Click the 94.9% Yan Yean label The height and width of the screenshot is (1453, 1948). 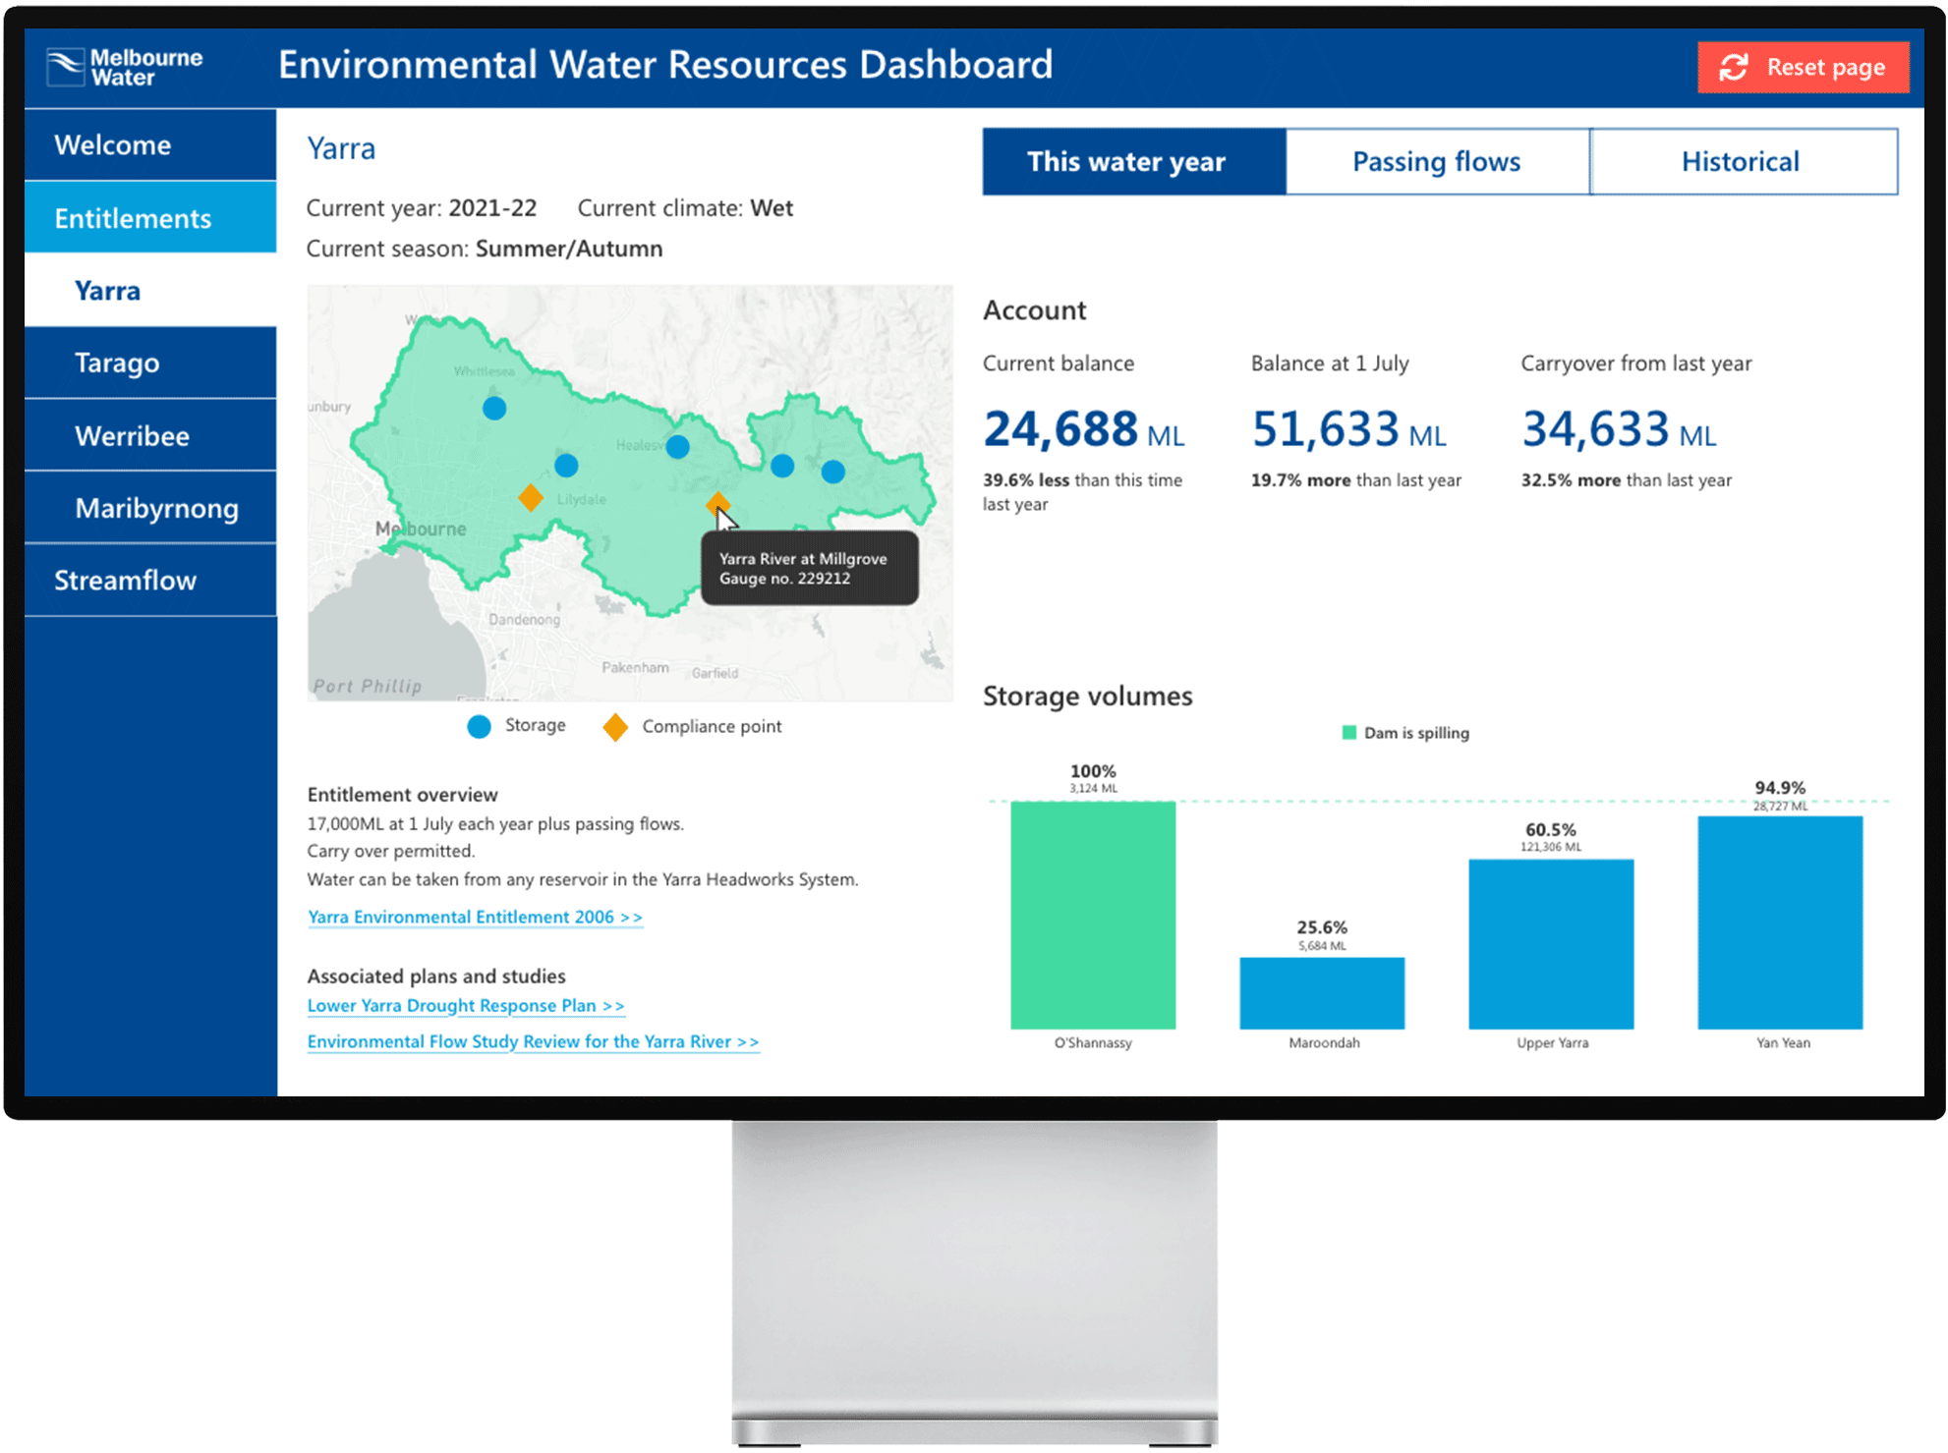click(x=1780, y=788)
